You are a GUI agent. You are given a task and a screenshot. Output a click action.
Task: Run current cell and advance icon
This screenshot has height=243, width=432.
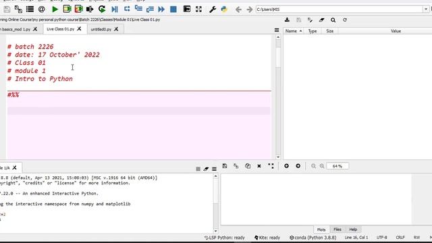[78, 9]
